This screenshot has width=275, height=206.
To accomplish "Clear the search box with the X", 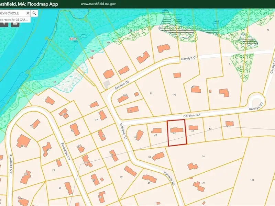I will pos(28,13).
